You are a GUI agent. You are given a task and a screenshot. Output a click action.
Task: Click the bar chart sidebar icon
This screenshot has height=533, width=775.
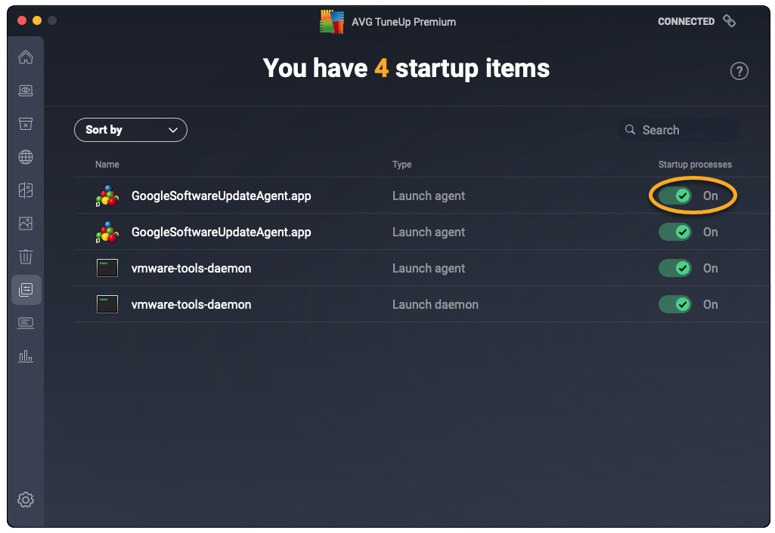tap(26, 356)
